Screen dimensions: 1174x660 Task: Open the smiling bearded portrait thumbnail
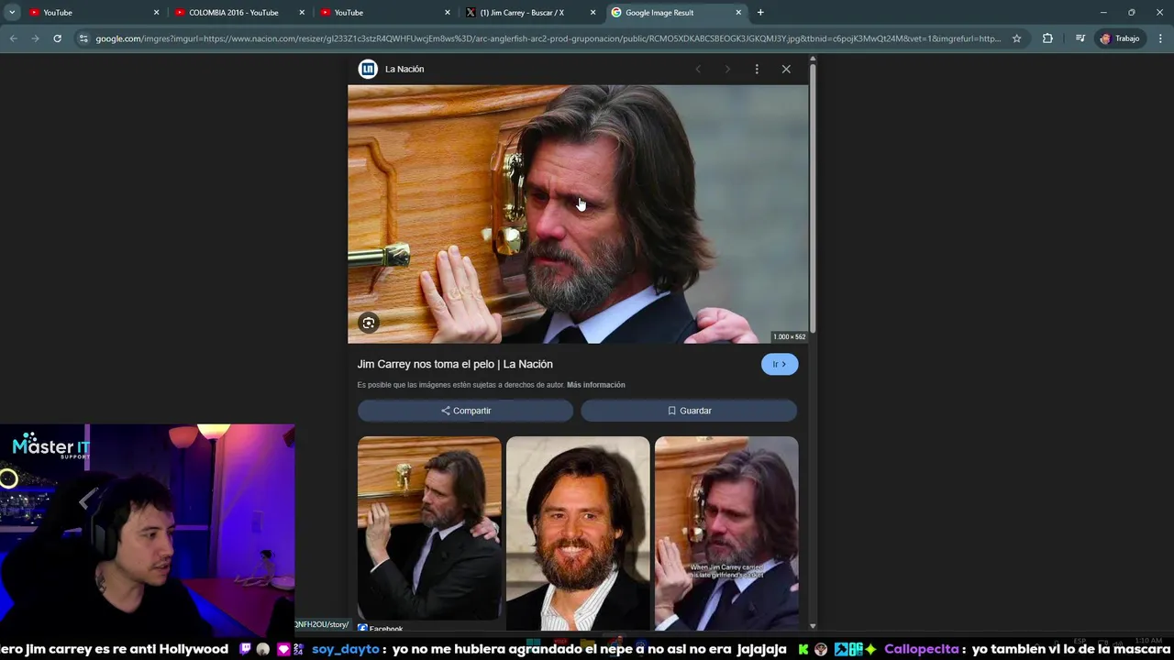578,533
